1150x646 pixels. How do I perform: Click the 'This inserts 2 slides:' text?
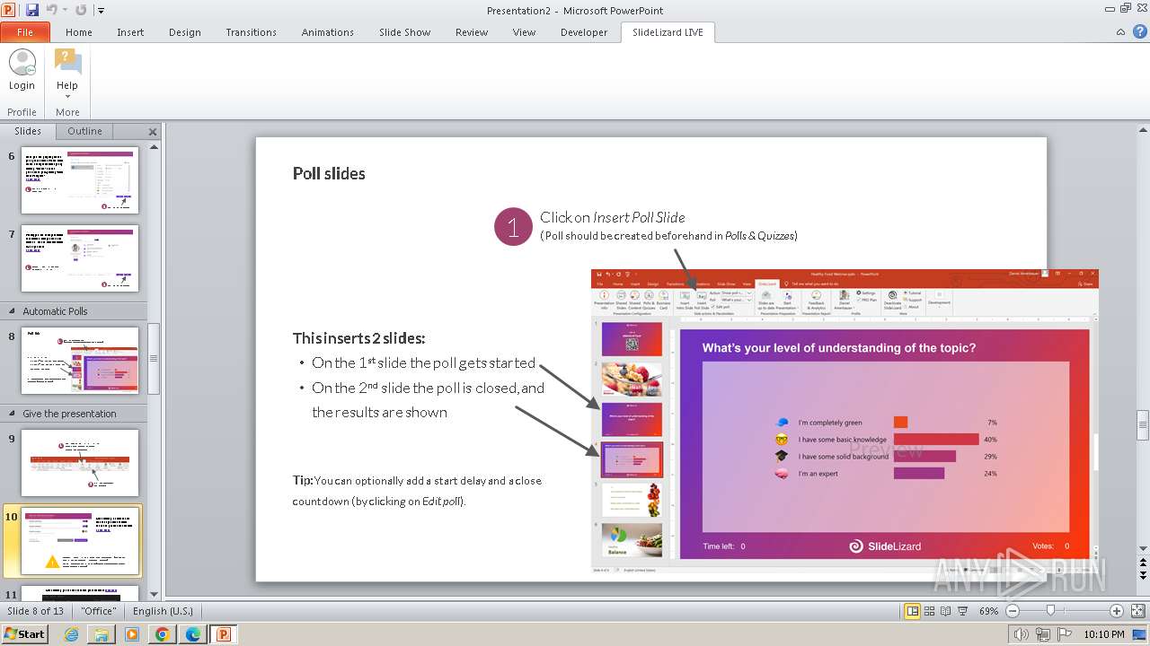click(358, 338)
